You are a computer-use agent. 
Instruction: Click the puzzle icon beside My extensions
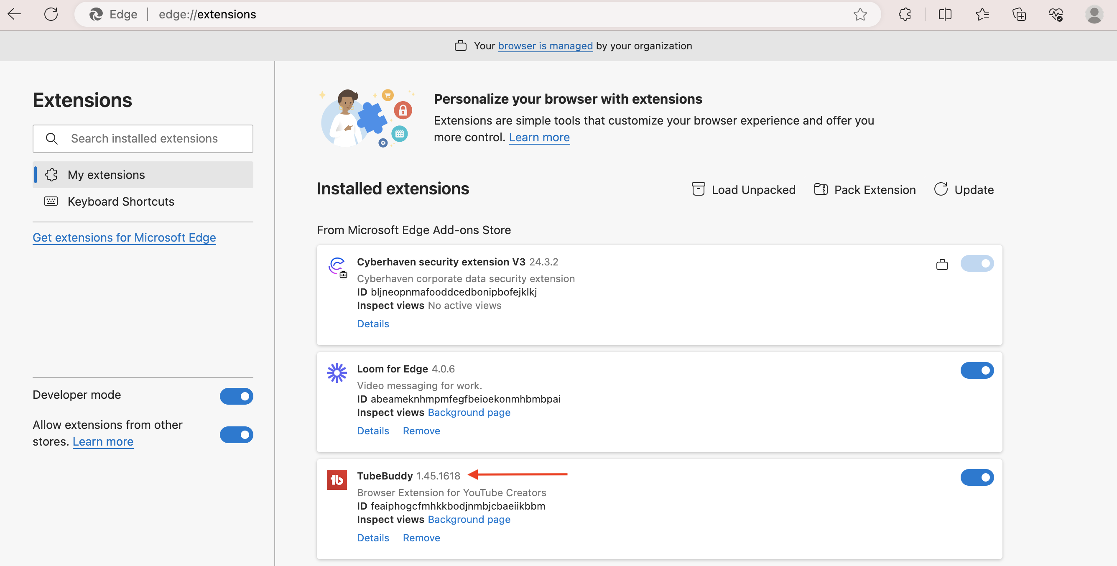pyautogui.click(x=51, y=175)
